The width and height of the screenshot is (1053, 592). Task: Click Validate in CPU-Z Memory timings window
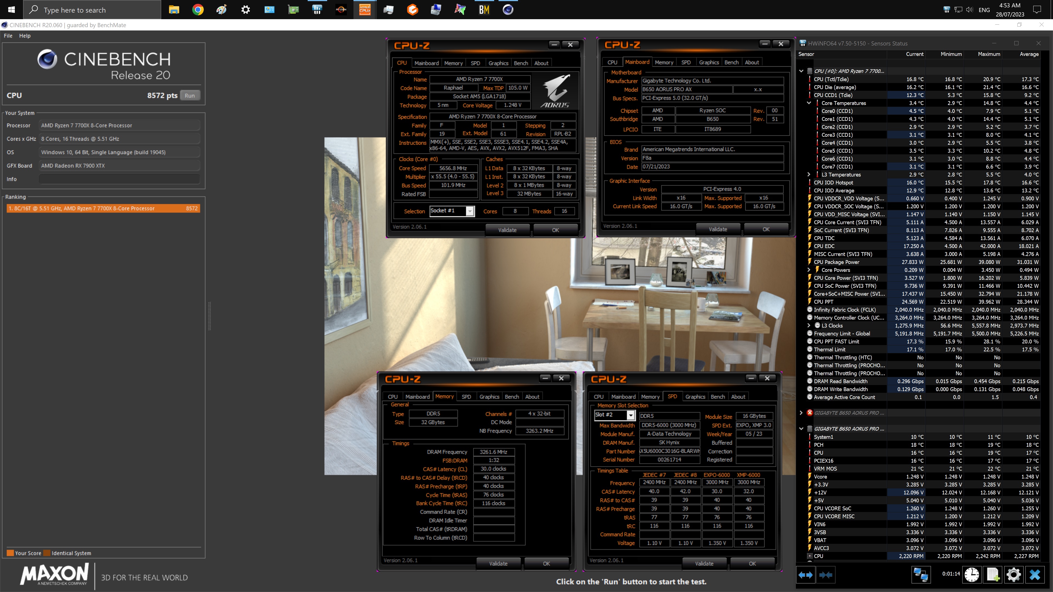(498, 563)
